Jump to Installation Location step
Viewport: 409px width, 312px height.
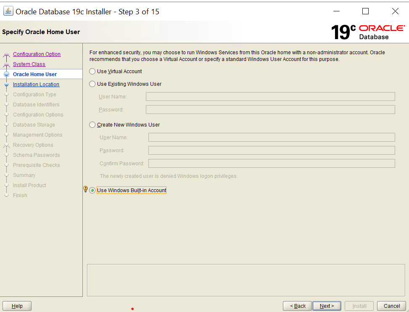pyautogui.click(x=36, y=84)
